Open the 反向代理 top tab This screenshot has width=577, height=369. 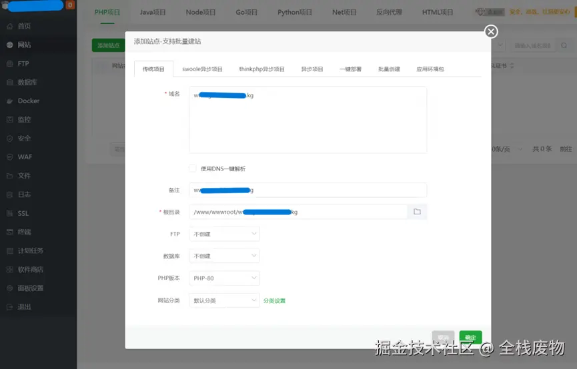(389, 12)
